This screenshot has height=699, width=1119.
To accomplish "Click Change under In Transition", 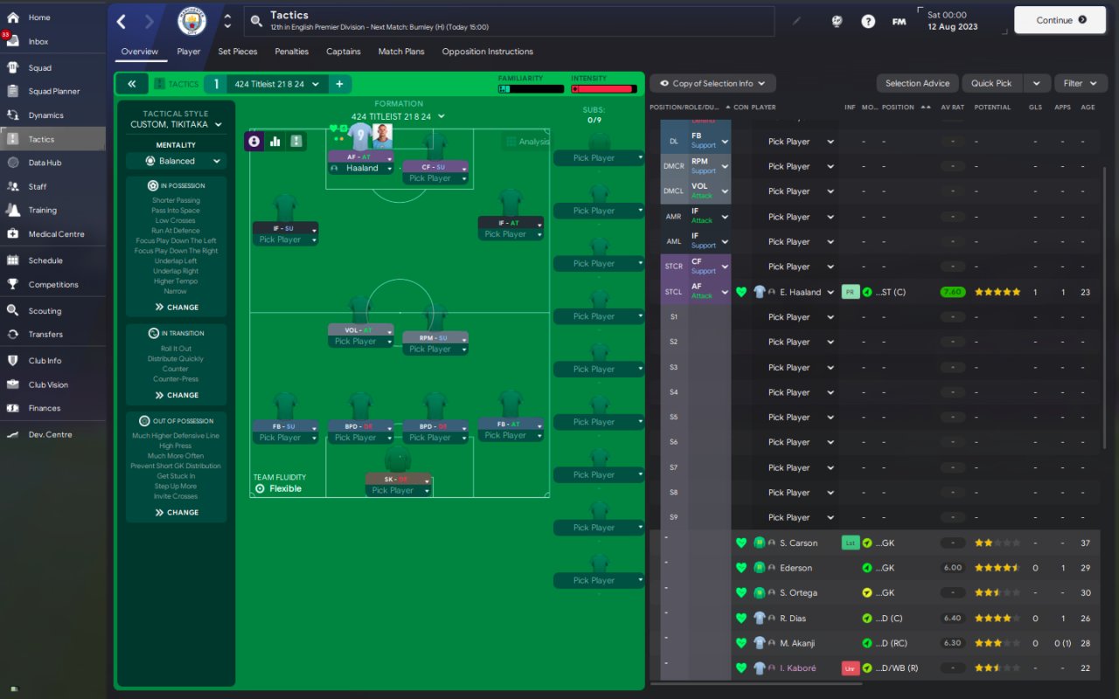I will (177, 395).
